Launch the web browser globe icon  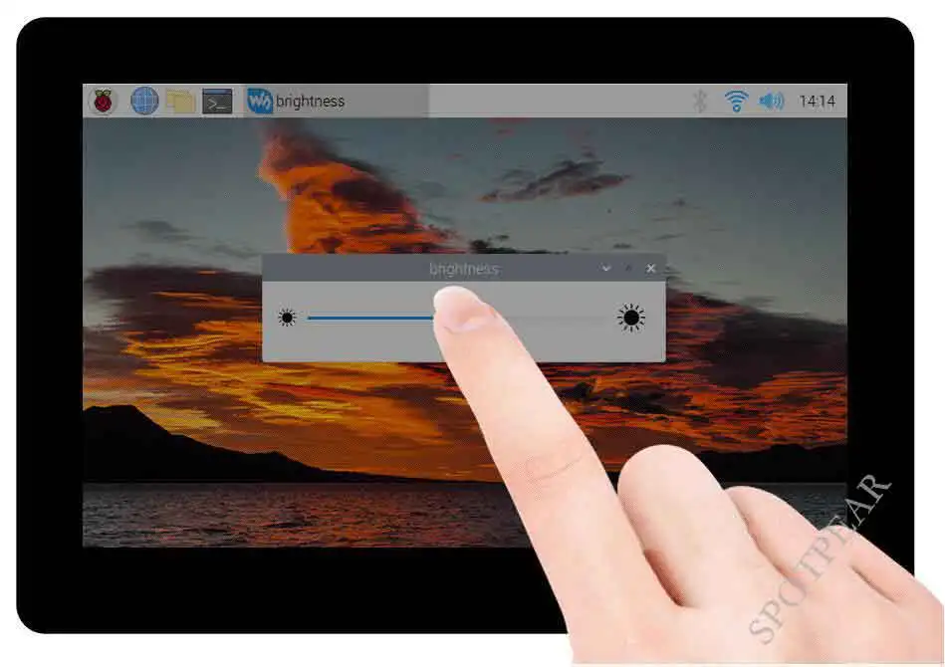point(144,101)
